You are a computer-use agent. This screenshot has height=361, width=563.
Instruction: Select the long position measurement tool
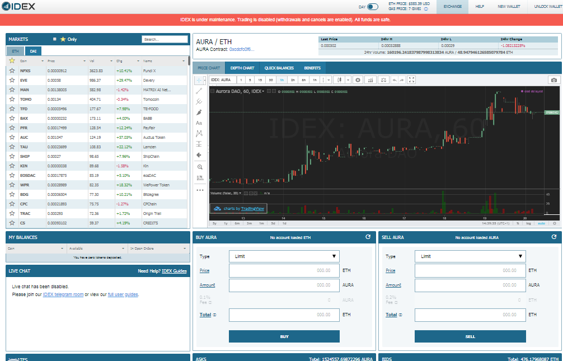pyautogui.click(x=199, y=144)
